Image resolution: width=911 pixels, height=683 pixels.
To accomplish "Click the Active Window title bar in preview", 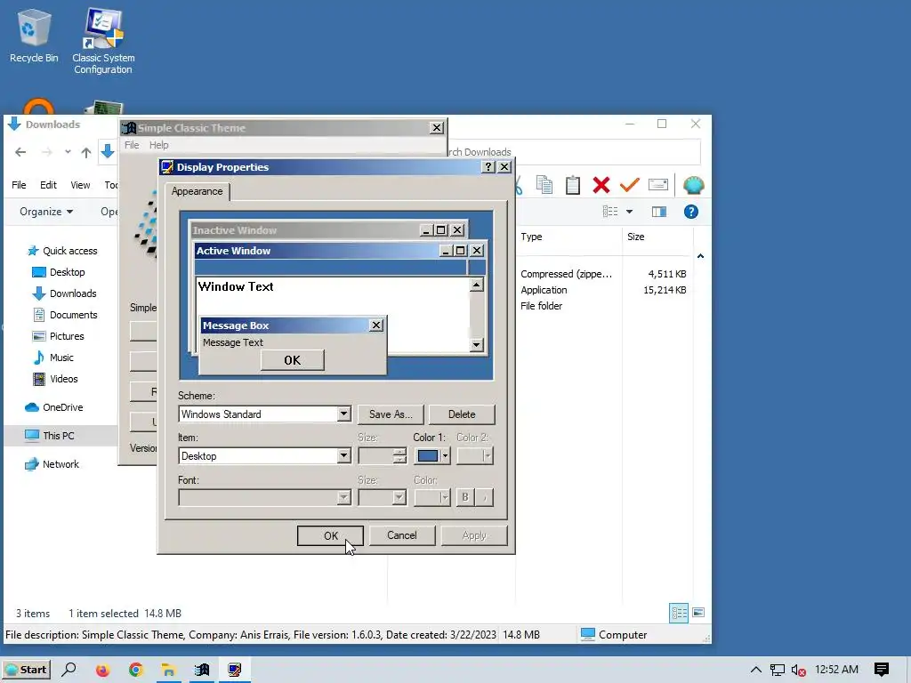I will point(317,250).
